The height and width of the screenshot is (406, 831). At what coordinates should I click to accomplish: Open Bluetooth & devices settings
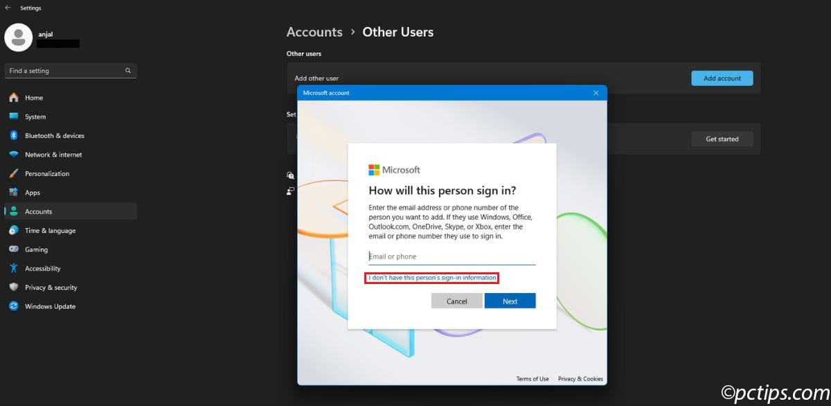coord(71,136)
